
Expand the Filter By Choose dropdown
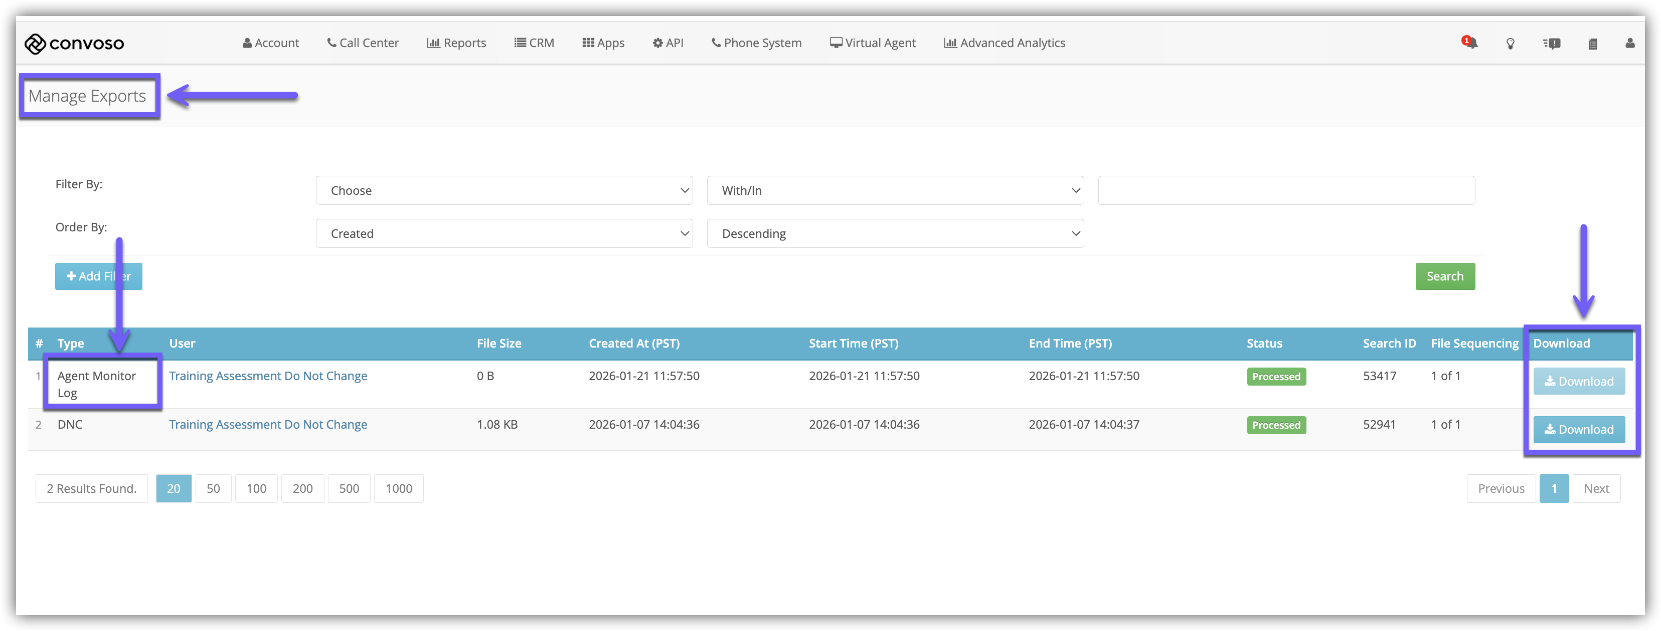tap(504, 191)
